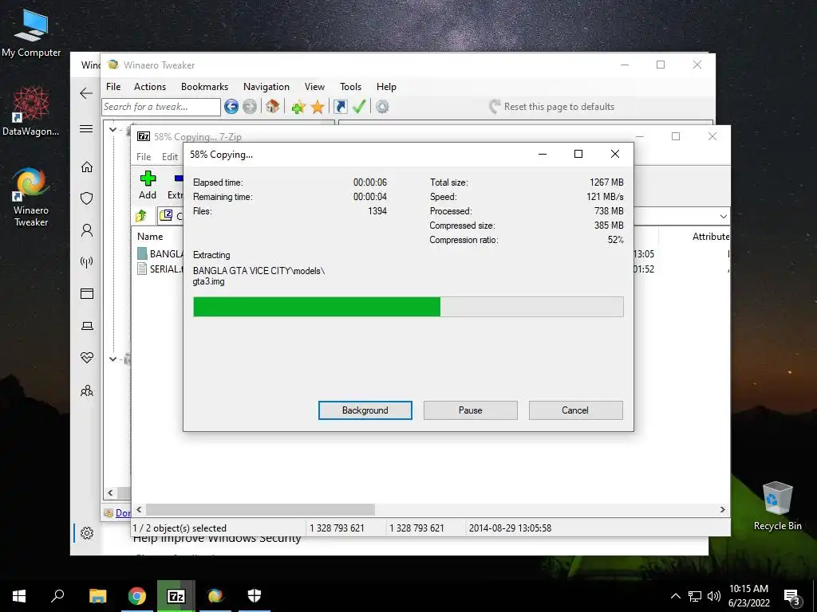Screen dimensions: 817x612
Task: Open the 7-Zip Edit menu
Action: click(170, 157)
